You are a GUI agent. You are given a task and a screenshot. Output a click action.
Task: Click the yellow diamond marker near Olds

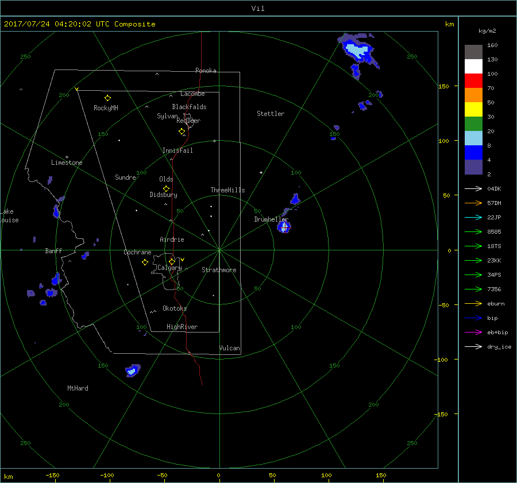coord(166,188)
